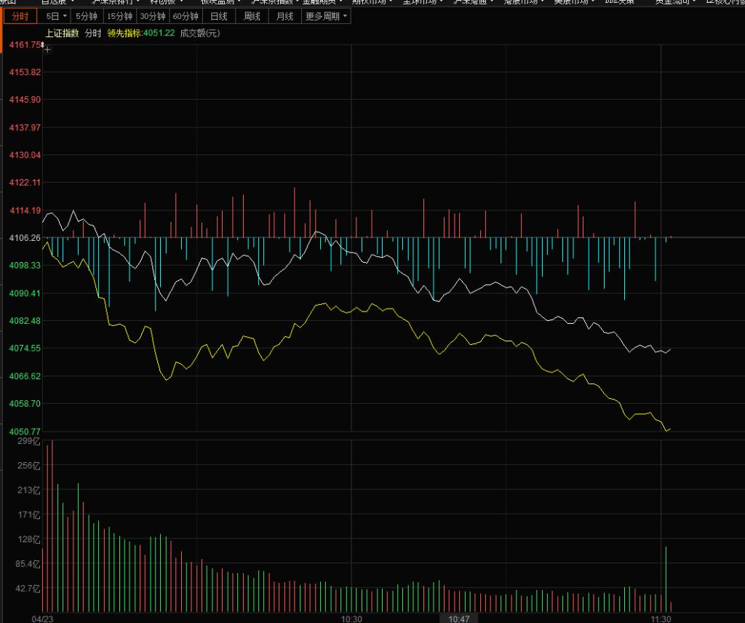Image resolution: width=745 pixels, height=623 pixels.
Task: Expand the 更多周期 dropdown
Action: [325, 16]
